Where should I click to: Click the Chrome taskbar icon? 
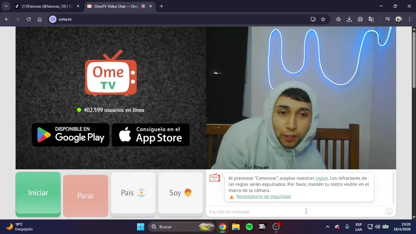click(222, 227)
